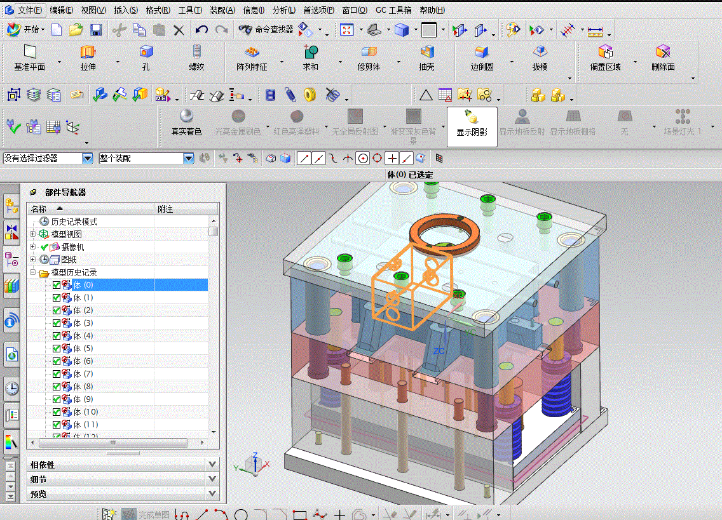Uncheck the 体 (3) checkbox
Viewport: 722px width, 520px height.
(x=57, y=323)
